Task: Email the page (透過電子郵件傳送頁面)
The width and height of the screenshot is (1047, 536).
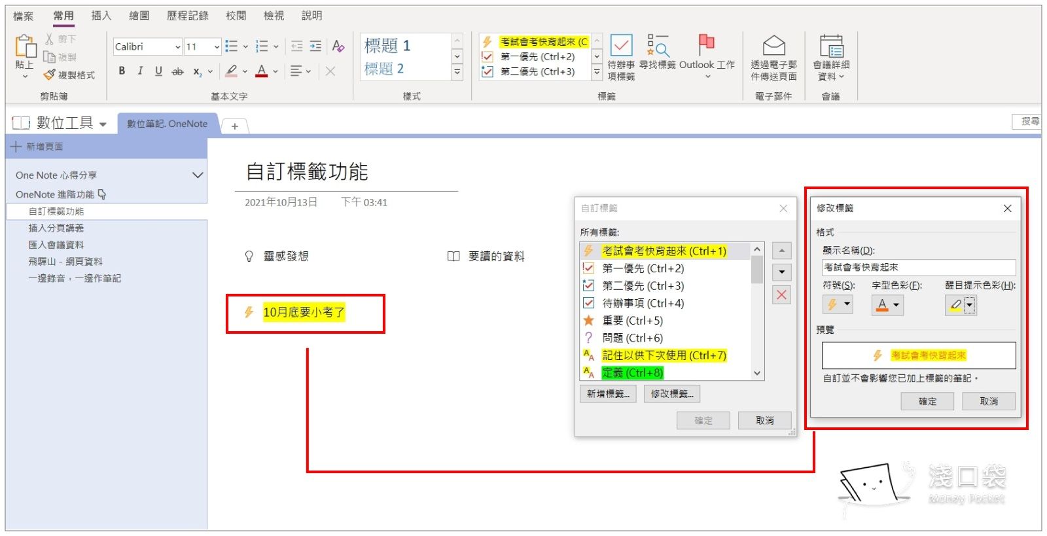Action: (x=773, y=58)
